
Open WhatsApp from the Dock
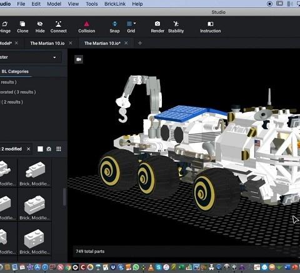tap(136, 267)
